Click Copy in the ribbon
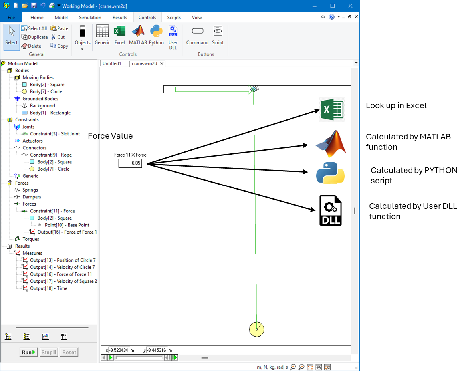 tap(59, 46)
